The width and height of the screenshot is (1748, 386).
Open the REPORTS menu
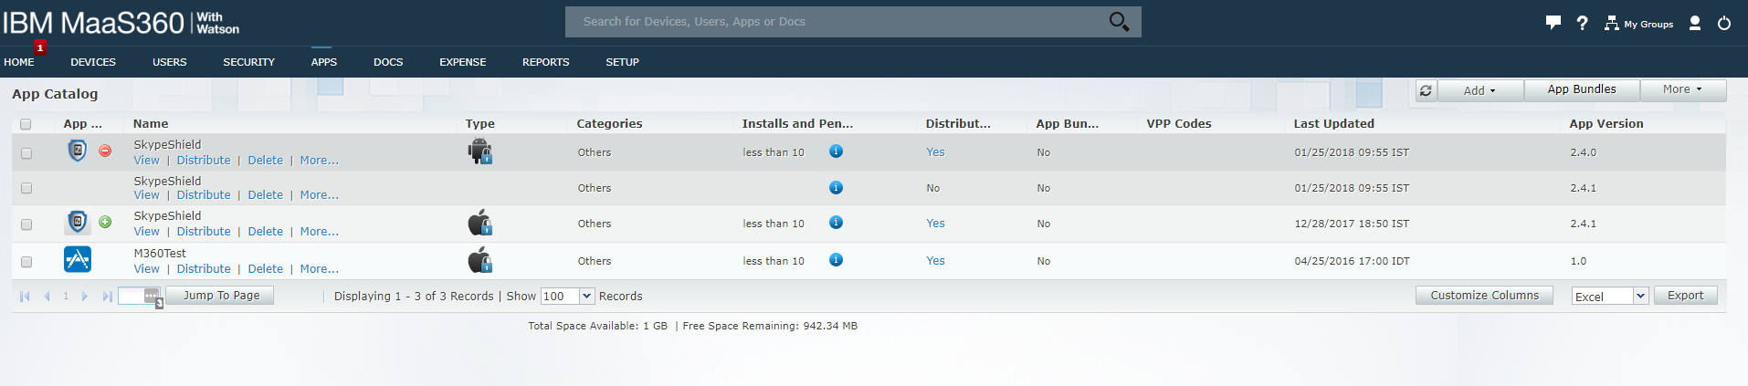546,62
